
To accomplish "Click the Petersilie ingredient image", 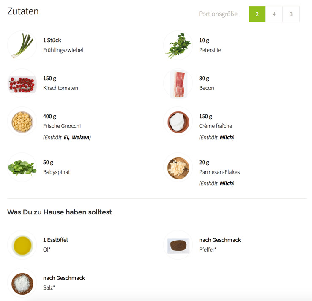I will (178, 45).
